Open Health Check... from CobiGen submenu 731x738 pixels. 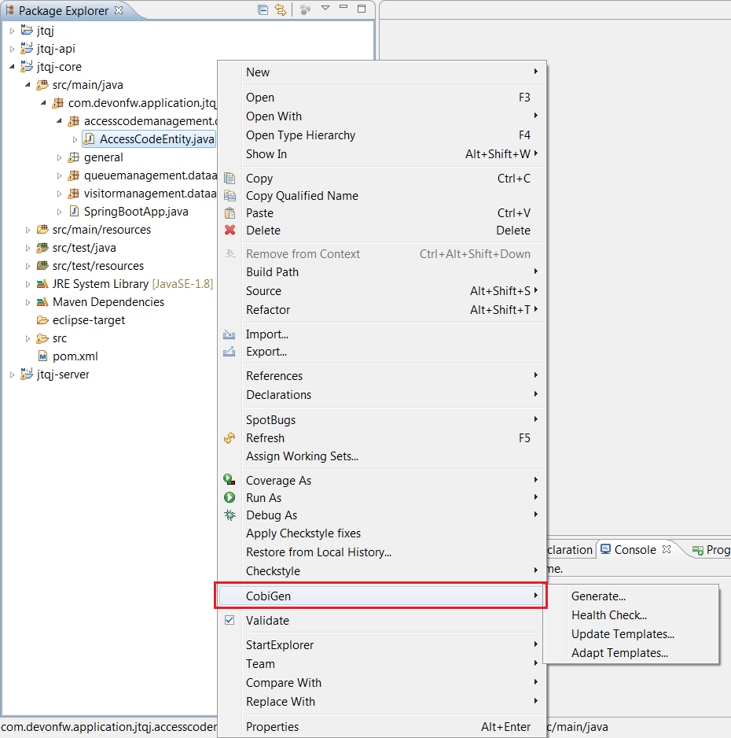[x=609, y=615]
